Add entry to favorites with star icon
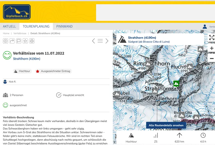The height and width of the screenshot is (145, 215). click(25, 41)
